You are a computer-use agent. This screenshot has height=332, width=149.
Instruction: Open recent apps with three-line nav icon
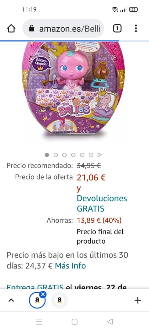coord(39,322)
